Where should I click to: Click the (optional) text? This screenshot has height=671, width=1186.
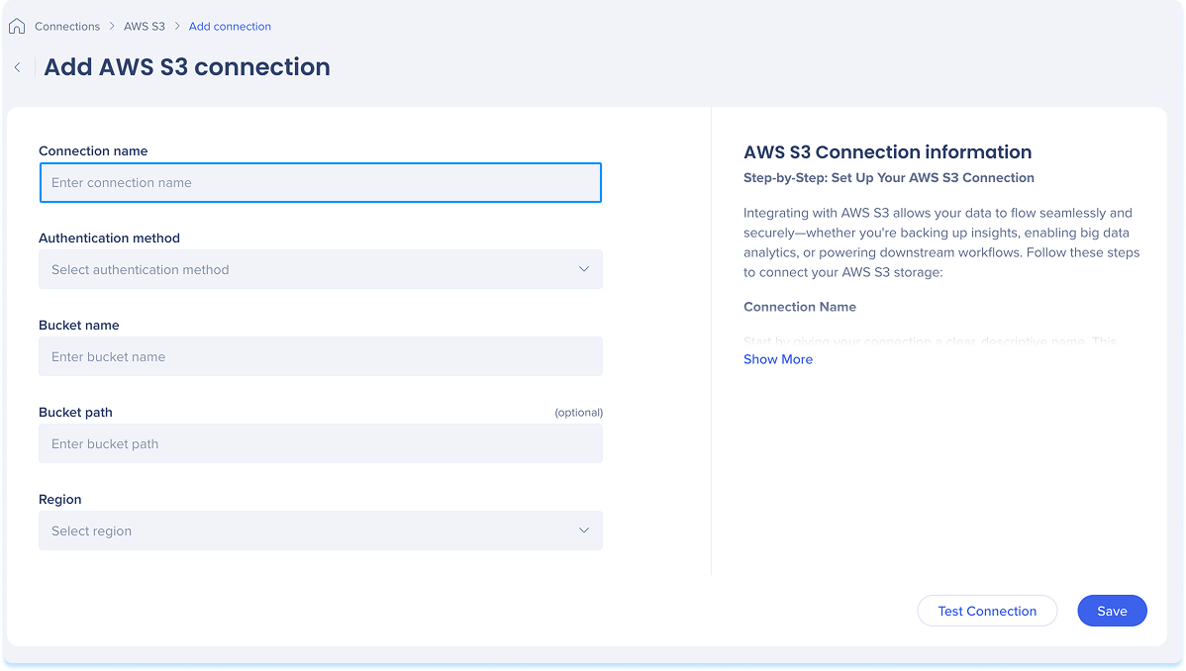578,413
